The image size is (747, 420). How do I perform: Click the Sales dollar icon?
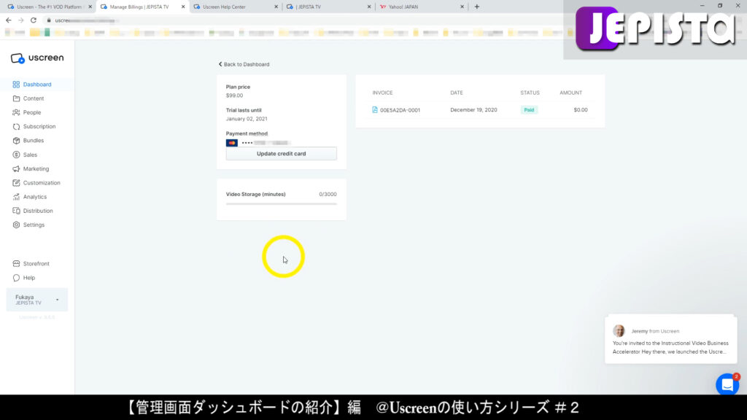pyautogui.click(x=16, y=155)
